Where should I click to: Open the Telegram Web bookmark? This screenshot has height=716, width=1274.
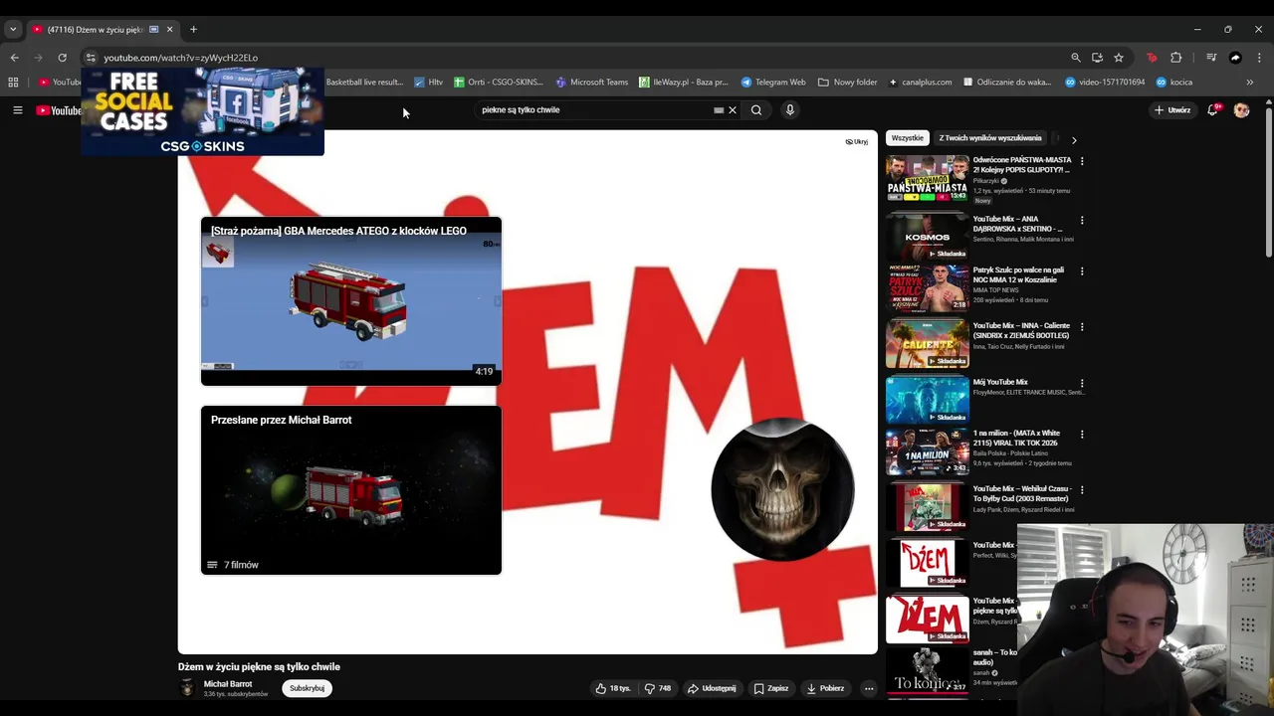(x=773, y=83)
